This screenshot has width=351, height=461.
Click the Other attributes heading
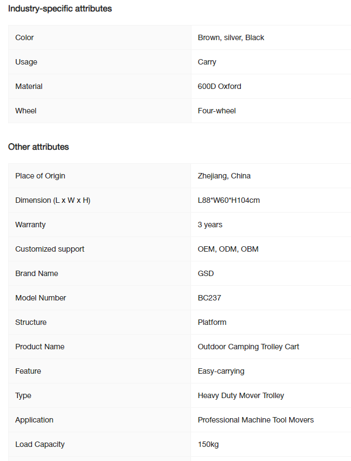39,147
